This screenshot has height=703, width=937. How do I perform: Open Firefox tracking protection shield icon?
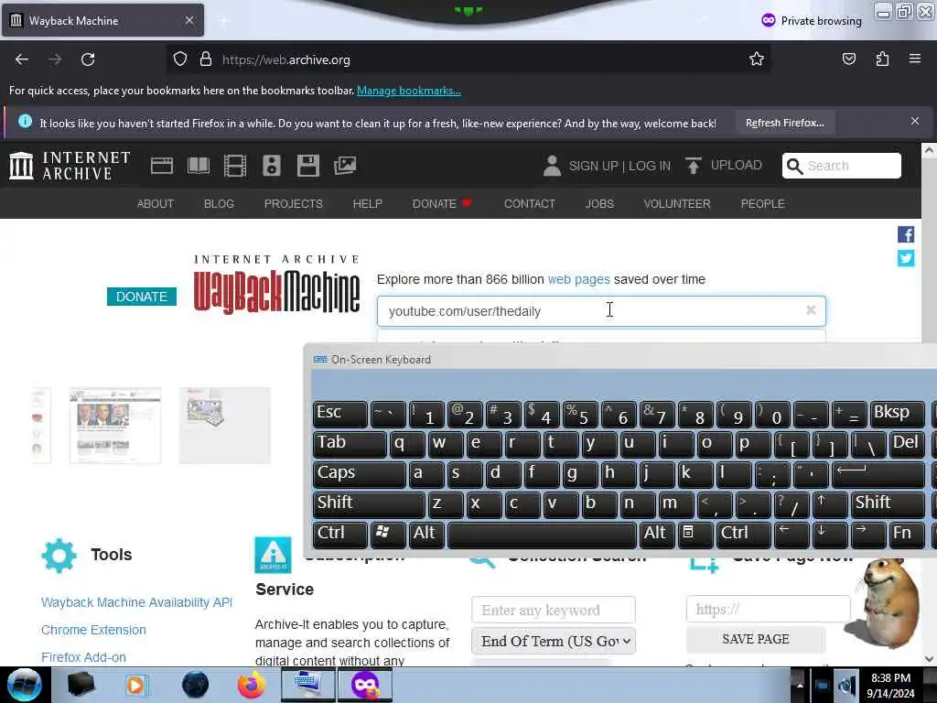click(180, 59)
